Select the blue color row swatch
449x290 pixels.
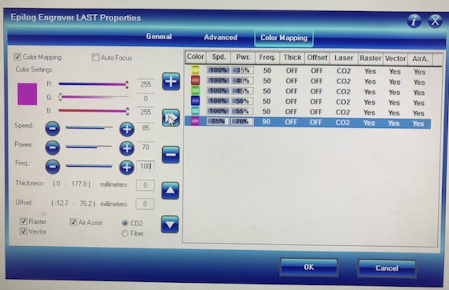coord(195,100)
